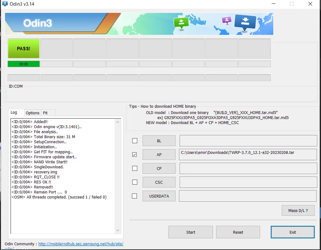Click 'Total Binary size: 31 M' log line
Image resolution: width=321 pixels, height=250 pixels.
[43, 137]
